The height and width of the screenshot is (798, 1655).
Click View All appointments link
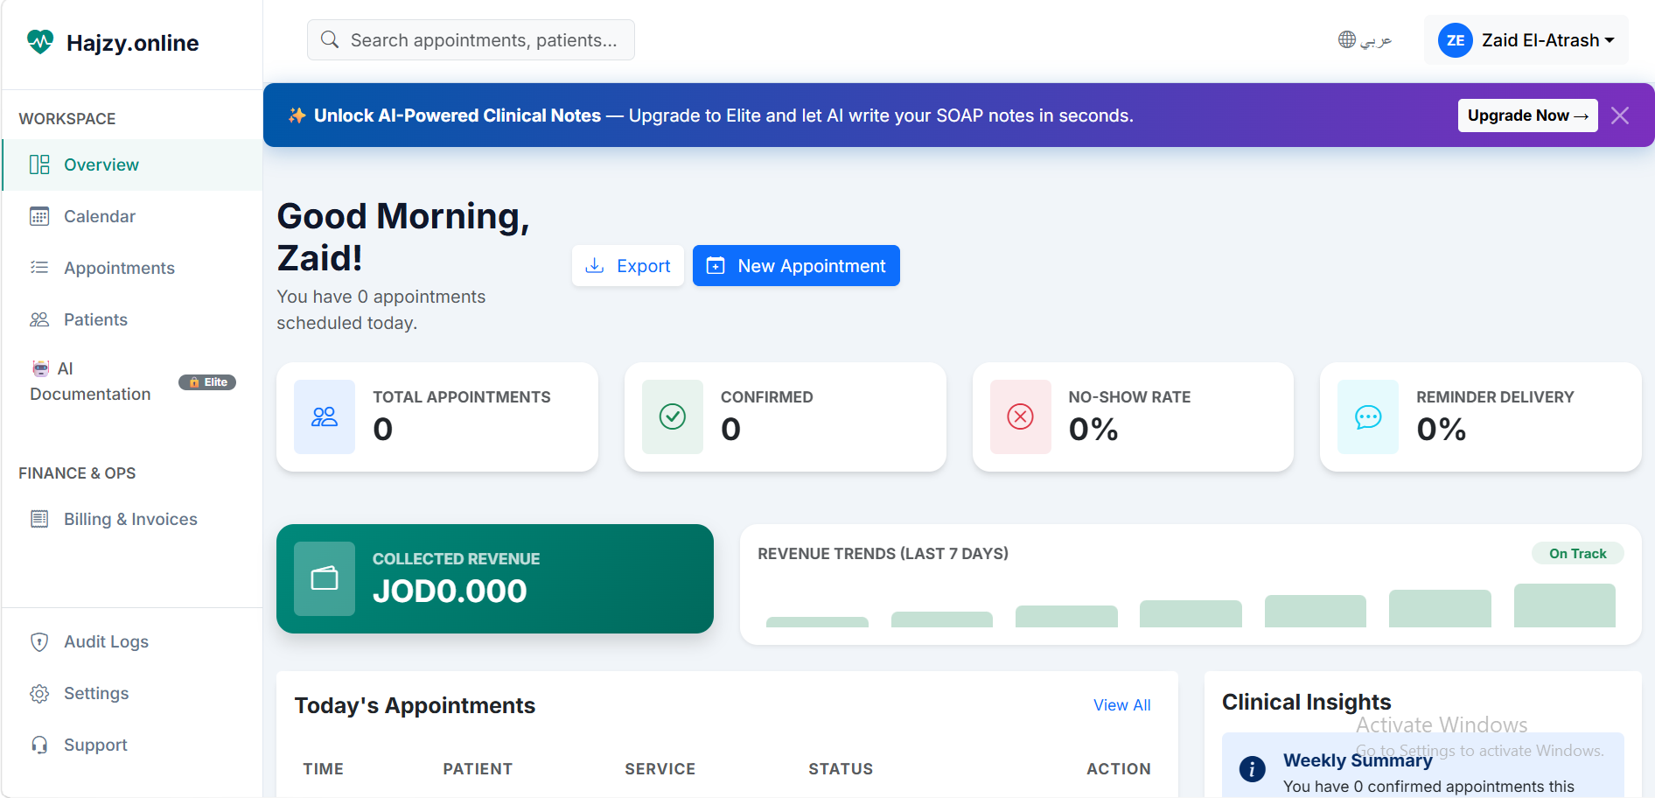[x=1121, y=705]
